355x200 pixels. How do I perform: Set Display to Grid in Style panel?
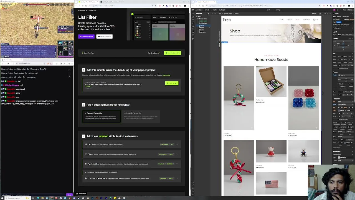click(x=347, y=35)
